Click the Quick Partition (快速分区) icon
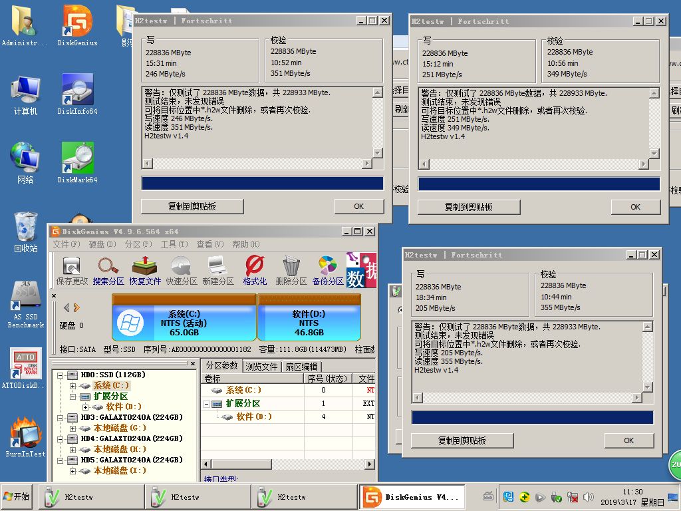The width and height of the screenshot is (681, 511). [181, 269]
